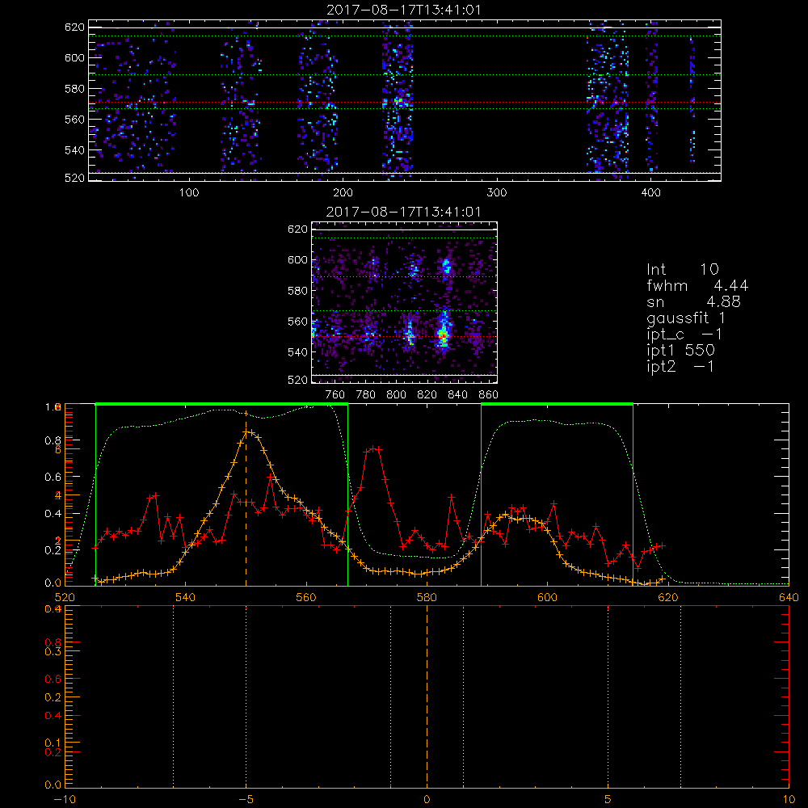Image resolution: width=808 pixels, height=808 pixels.
Task: Click x-axis label 300 on the wide spectrogram
Action: tap(497, 193)
